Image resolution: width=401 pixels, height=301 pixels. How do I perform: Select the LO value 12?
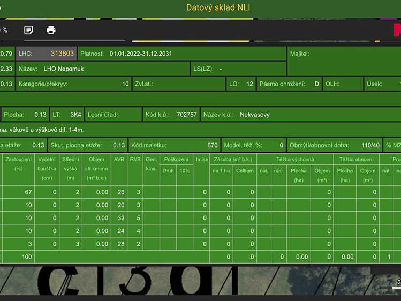point(249,84)
